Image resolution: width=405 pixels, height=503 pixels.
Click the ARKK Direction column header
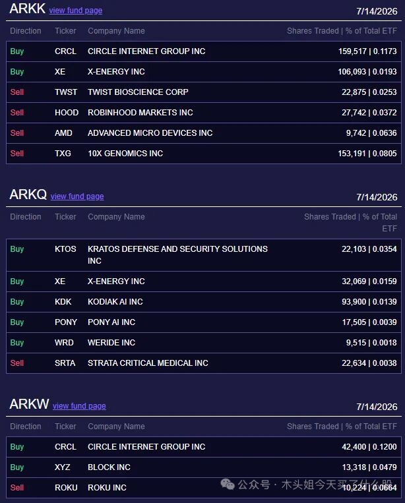pyautogui.click(x=26, y=31)
